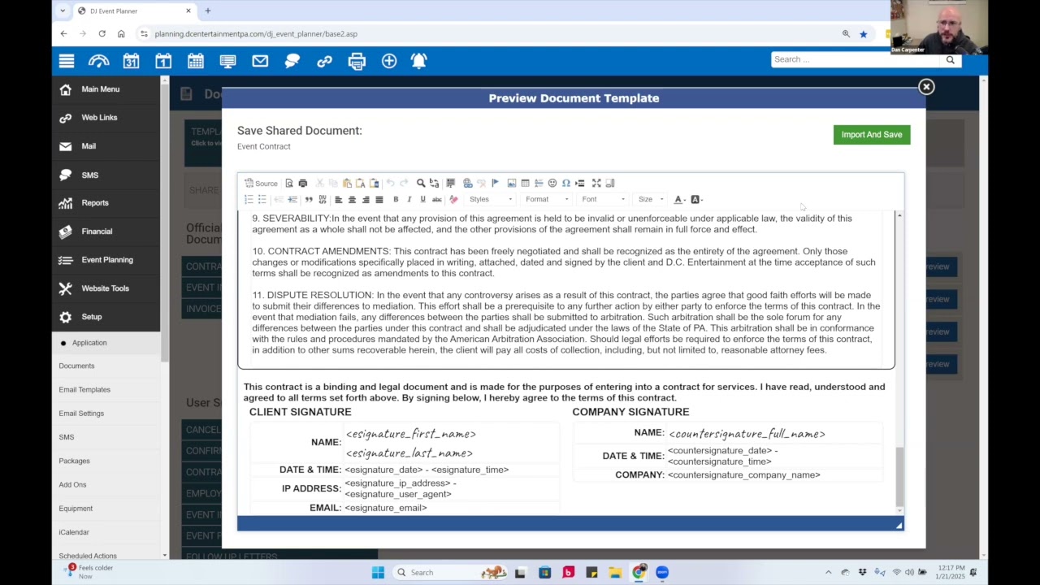Open the chat bubbles icon
This screenshot has height=585, width=1040.
coord(292,61)
